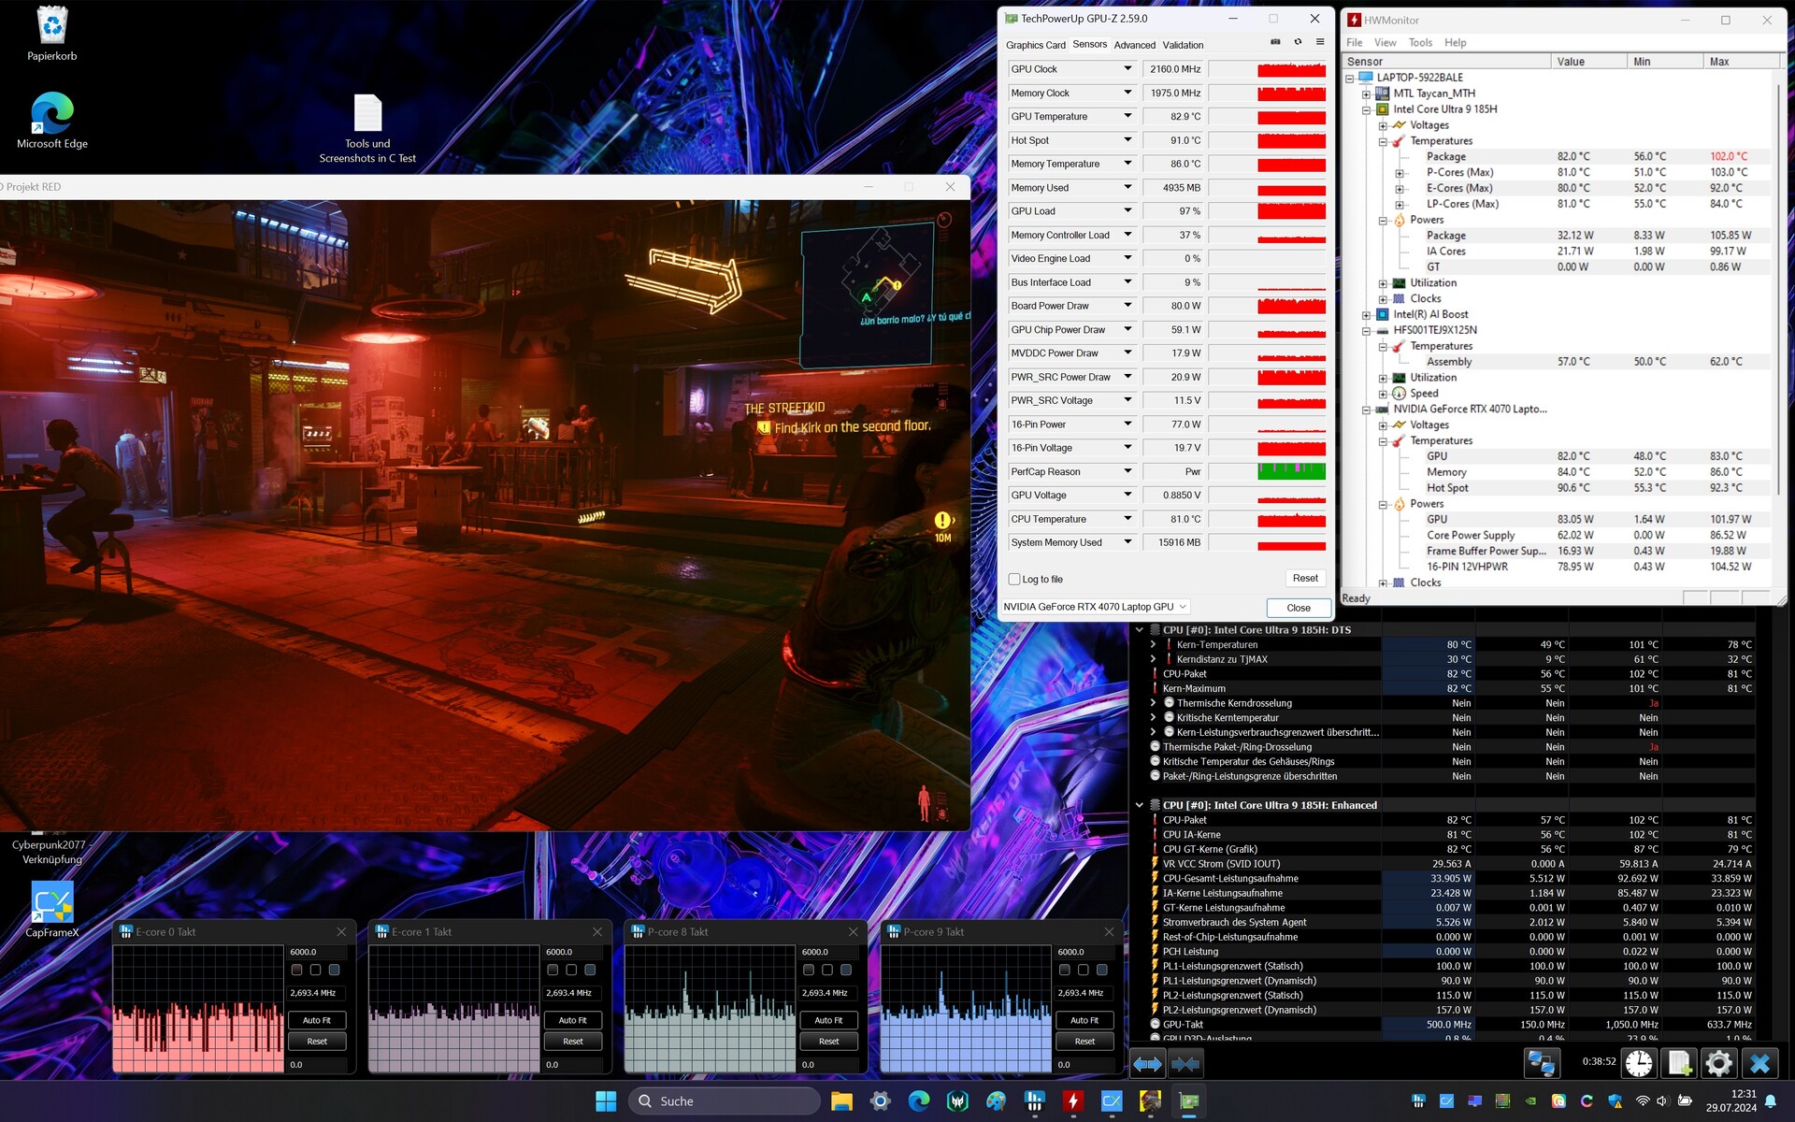Open the GPU Clock sensor dropdown
The height and width of the screenshot is (1122, 1795).
point(1127,68)
